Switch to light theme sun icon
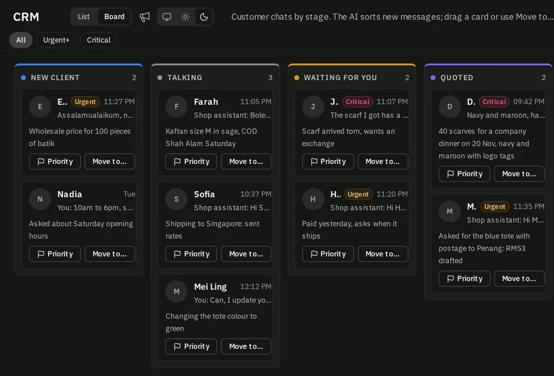Screen dimensions: 554x376 pos(185,17)
